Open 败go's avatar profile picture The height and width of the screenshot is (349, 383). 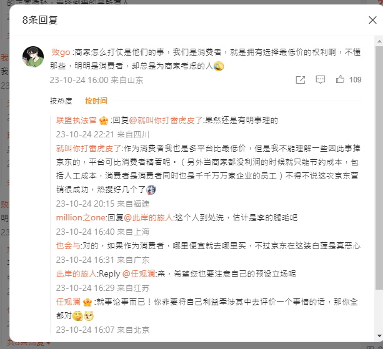click(x=33, y=57)
